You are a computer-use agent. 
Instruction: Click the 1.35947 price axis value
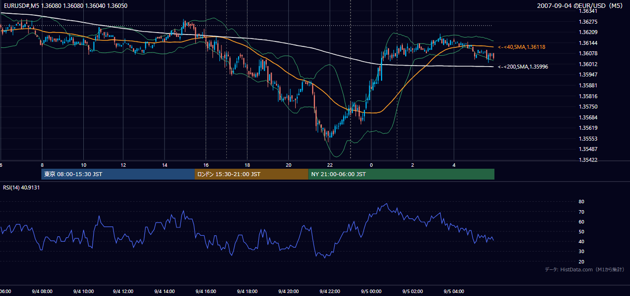pyautogui.click(x=588, y=74)
